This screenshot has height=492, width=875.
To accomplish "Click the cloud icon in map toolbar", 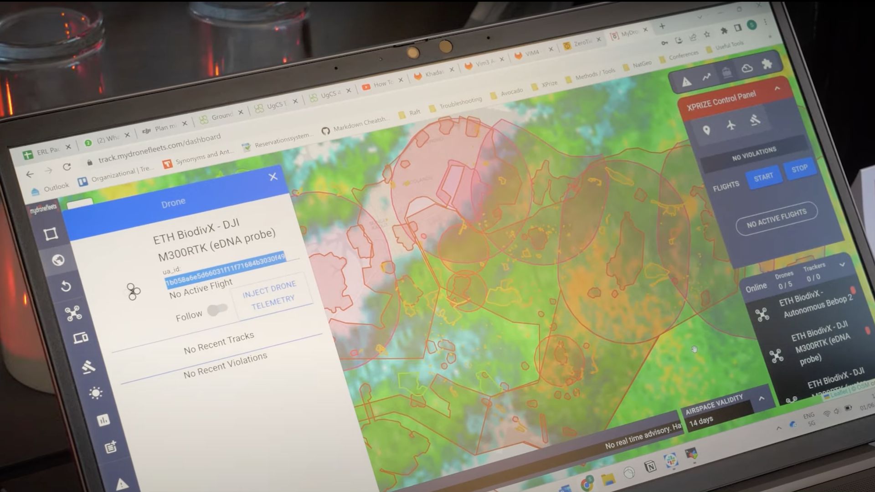I will [747, 68].
